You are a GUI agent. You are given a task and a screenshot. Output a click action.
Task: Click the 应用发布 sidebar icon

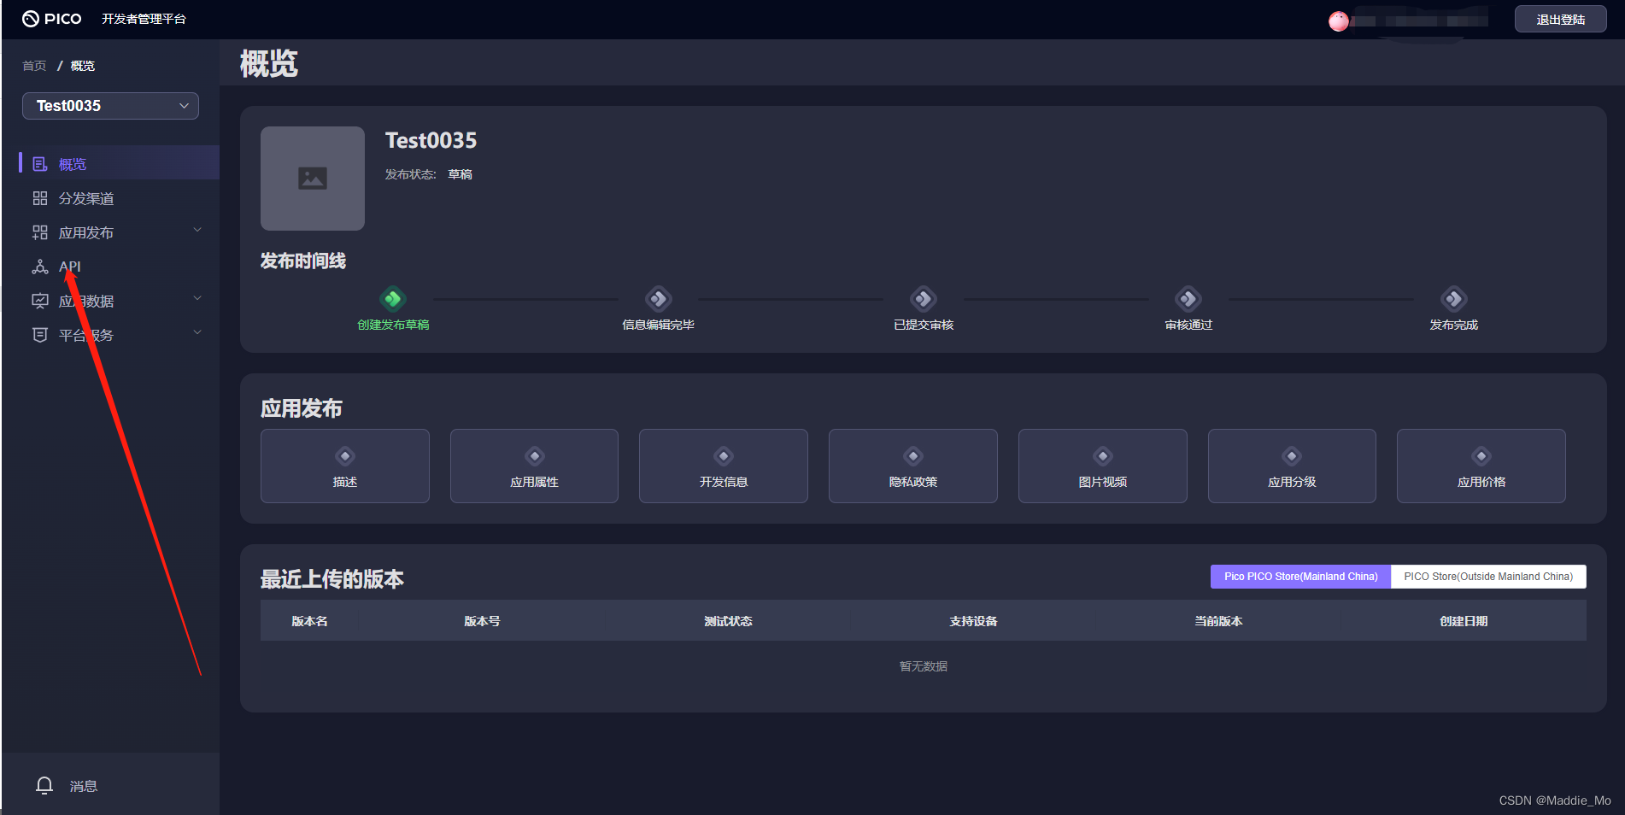tap(40, 232)
